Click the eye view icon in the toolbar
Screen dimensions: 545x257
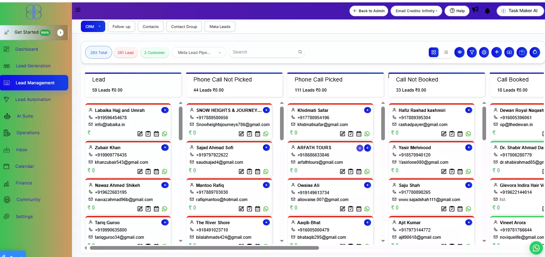[x=459, y=52]
